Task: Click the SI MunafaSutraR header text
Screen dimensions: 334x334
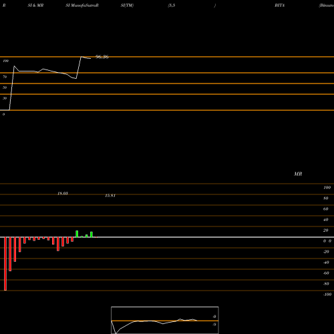Action: (x=82, y=5)
